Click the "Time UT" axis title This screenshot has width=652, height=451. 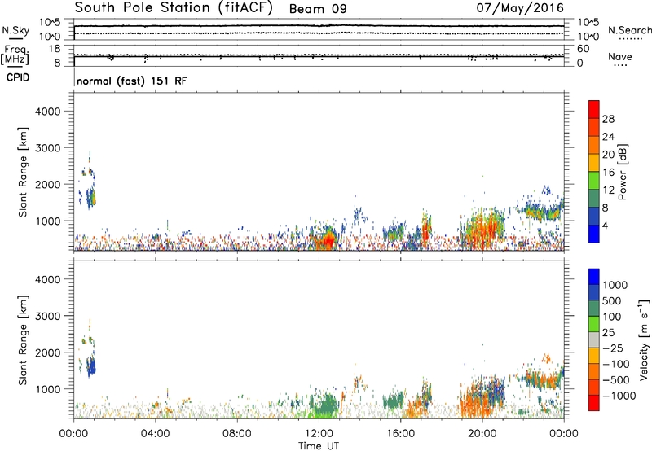(x=319, y=446)
